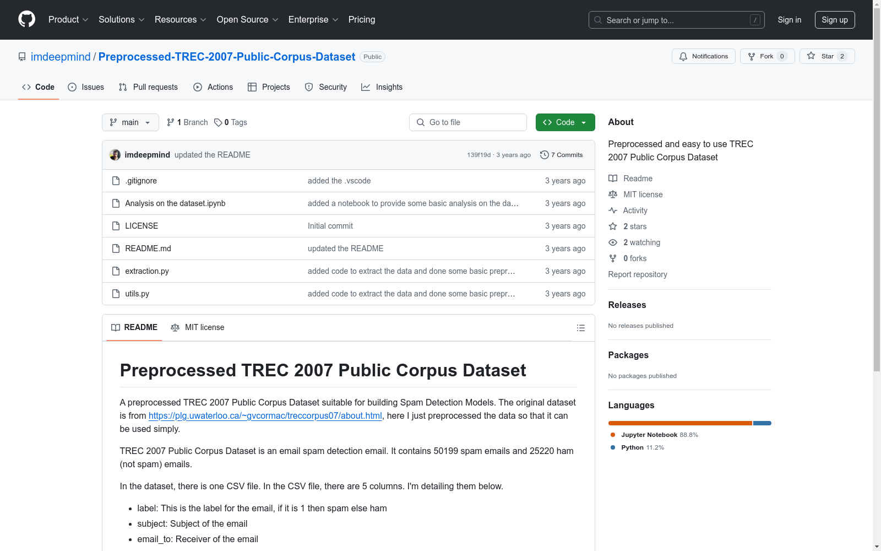Click the Jupyter Notebook 88.8% language entry
This screenshot has height=551, width=881.
(x=654, y=435)
